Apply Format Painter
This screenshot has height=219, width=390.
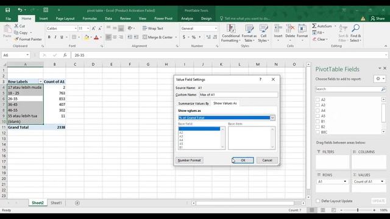coord(28,39)
